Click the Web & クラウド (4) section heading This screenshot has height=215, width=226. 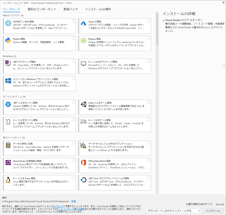(13, 15)
